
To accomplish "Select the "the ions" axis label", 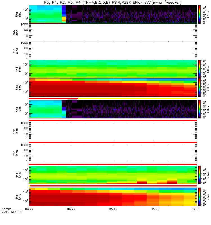I will [18, 197].
